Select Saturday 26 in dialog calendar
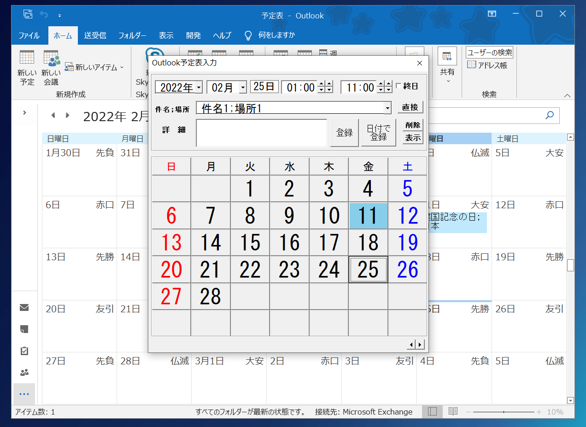The width and height of the screenshot is (586, 427). point(407,269)
